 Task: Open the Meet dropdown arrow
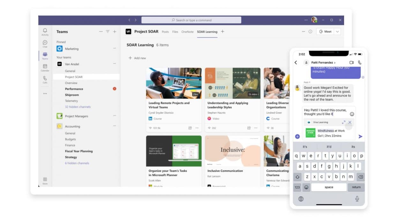337,32
